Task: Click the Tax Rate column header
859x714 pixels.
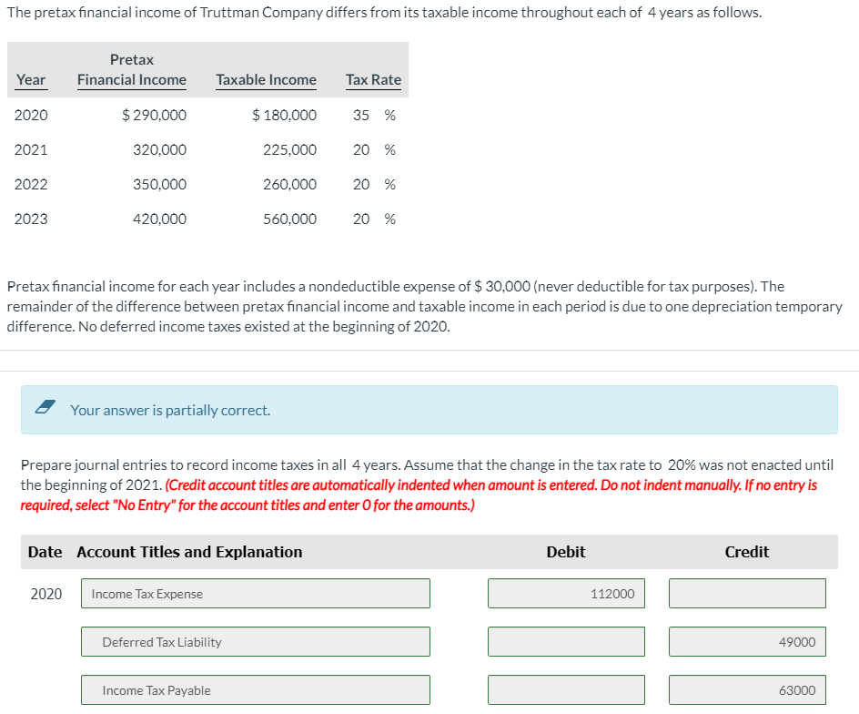Action: point(374,80)
